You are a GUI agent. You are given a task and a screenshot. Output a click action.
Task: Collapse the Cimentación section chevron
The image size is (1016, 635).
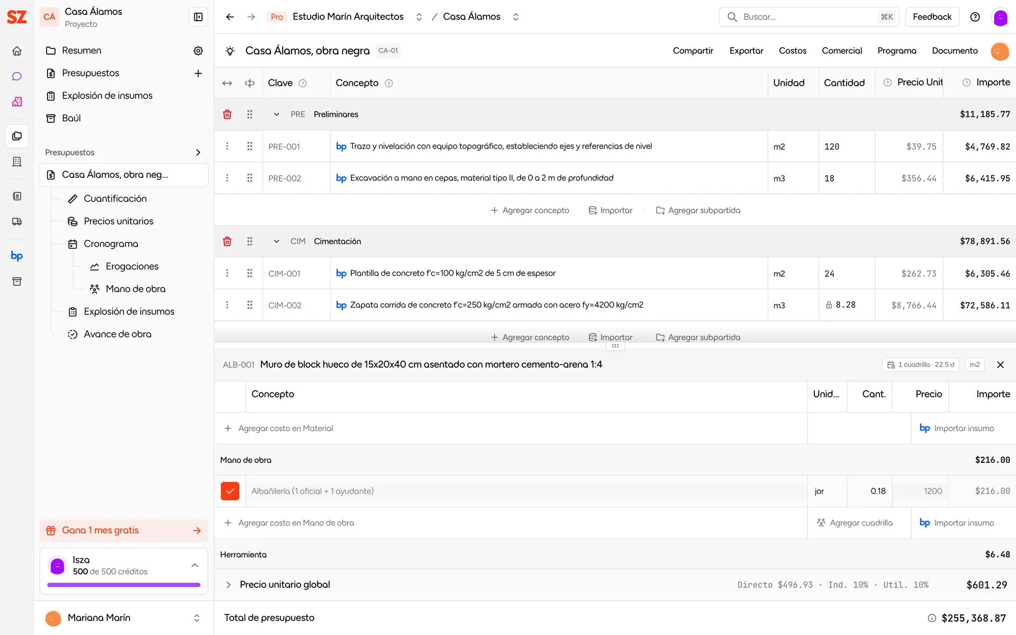(276, 241)
